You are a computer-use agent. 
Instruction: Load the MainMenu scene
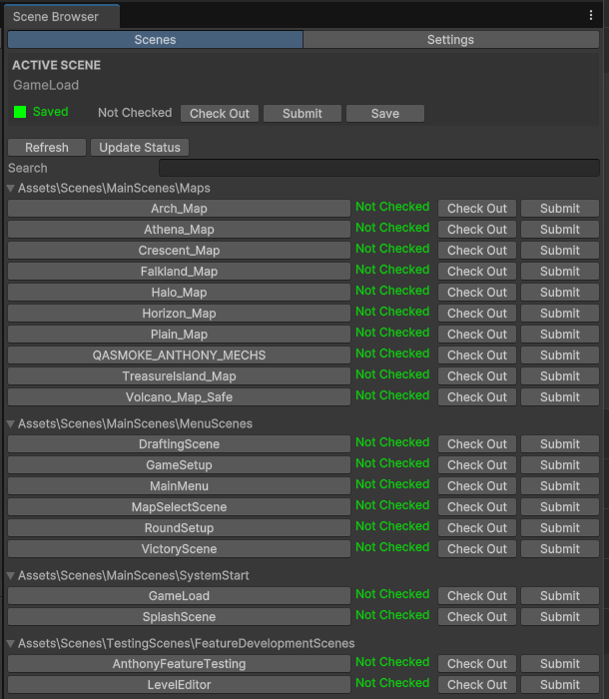[179, 486]
